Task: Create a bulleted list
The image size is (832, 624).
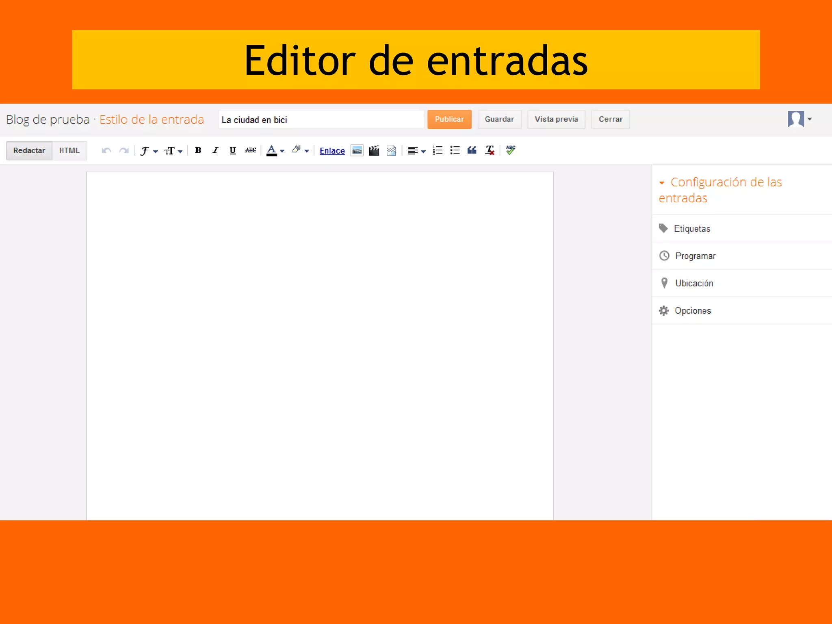Action: click(x=455, y=150)
